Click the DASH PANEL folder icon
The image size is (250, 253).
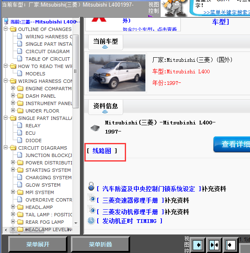point(20,96)
